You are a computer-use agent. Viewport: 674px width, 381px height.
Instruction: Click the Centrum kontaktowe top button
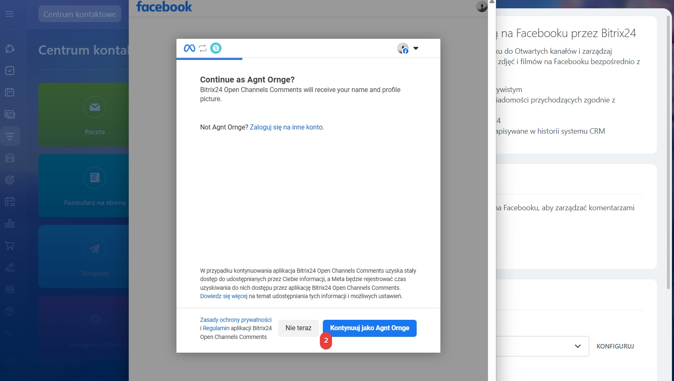[80, 14]
